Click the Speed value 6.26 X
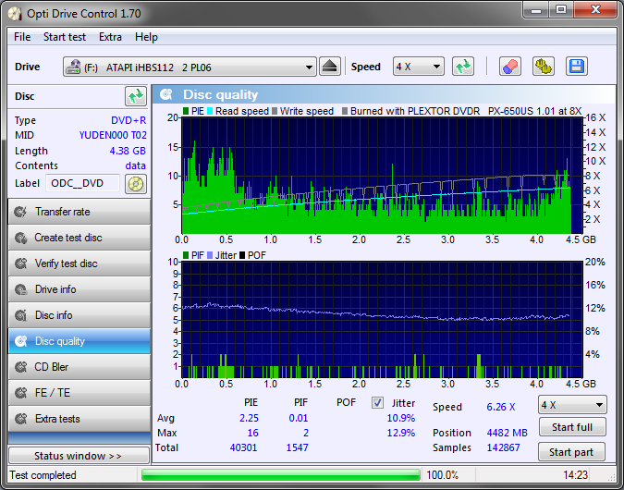The width and height of the screenshot is (624, 490). click(x=501, y=407)
